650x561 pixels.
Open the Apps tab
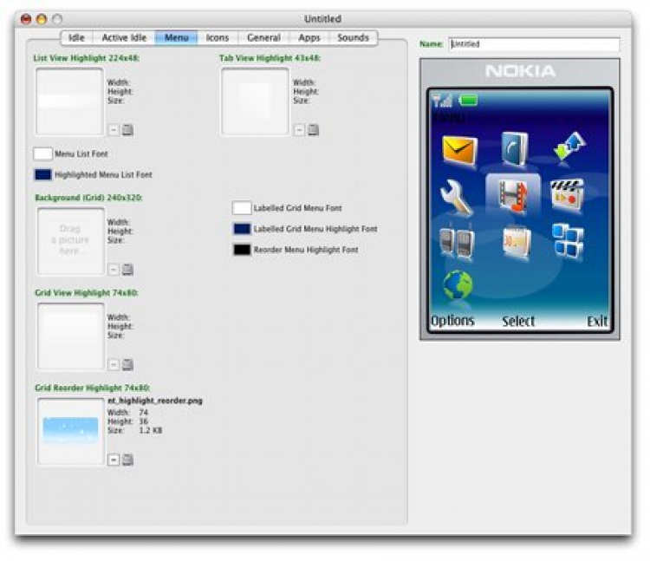pos(309,38)
